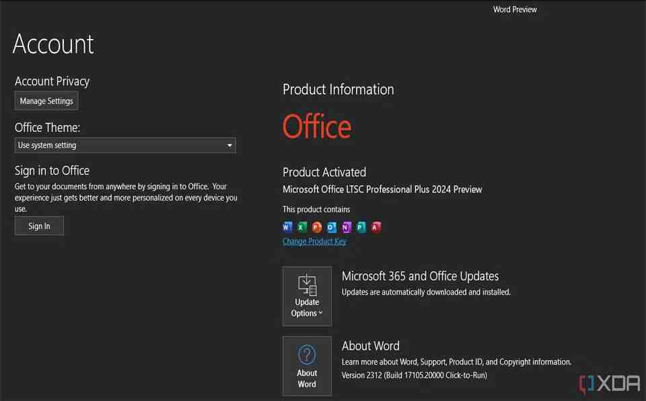This screenshot has width=646, height=401.
Task: Click the red Access icon
Action: [376, 227]
